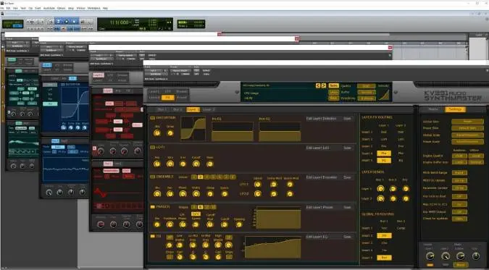Save the LoFi effect preset

tap(347, 148)
